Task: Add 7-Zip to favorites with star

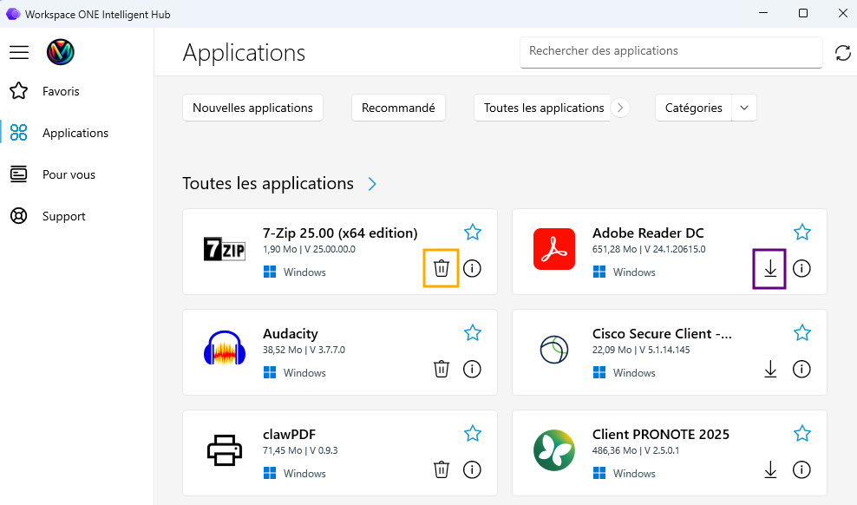Action: click(x=473, y=233)
